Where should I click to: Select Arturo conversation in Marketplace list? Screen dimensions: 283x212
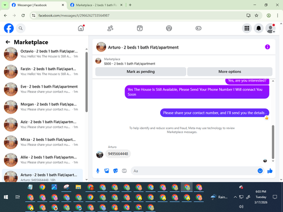(42, 176)
